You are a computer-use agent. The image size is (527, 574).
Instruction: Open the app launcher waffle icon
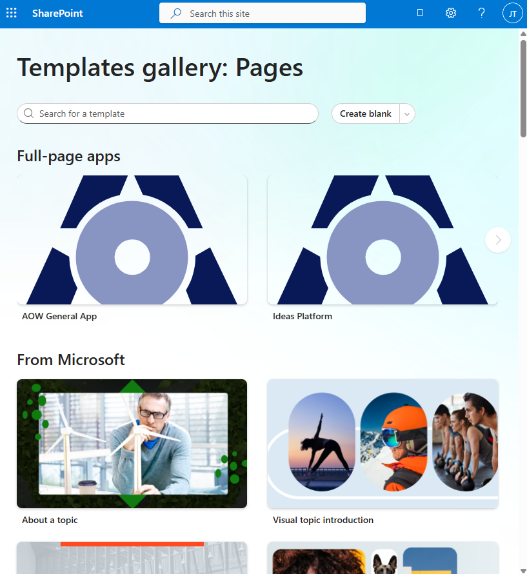[12, 13]
